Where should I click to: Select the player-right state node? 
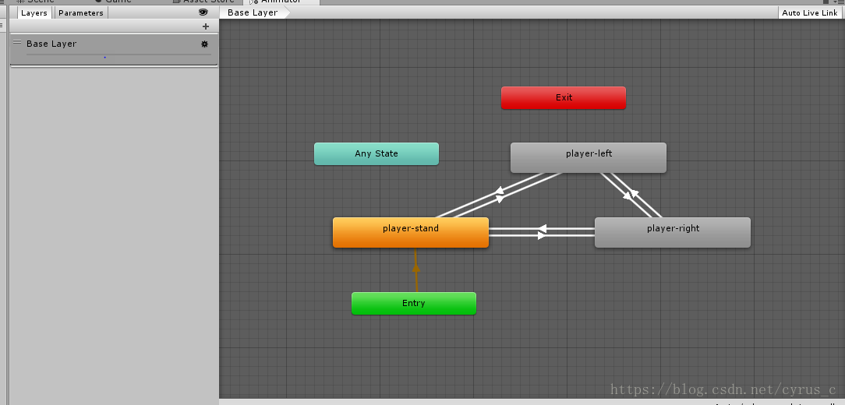click(x=673, y=233)
